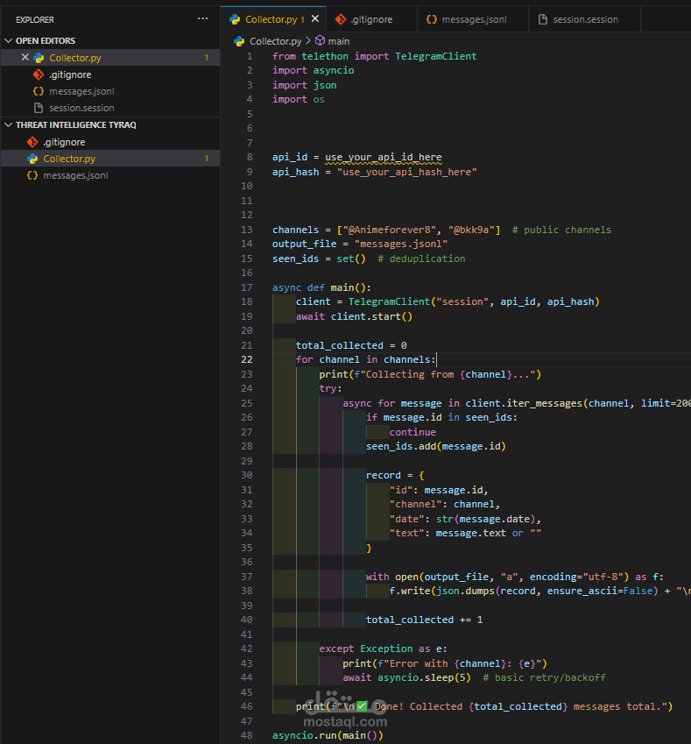Click 'except Exception as e:' line
The width and height of the screenshot is (691, 744).
(384, 648)
